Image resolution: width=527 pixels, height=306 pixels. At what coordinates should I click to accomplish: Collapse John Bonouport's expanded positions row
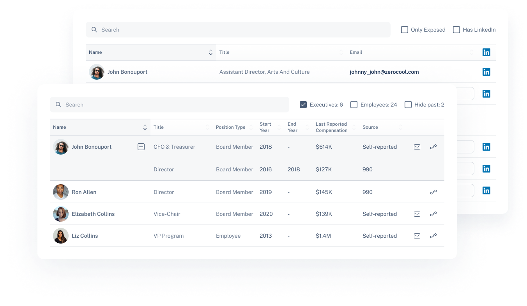(141, 147)
